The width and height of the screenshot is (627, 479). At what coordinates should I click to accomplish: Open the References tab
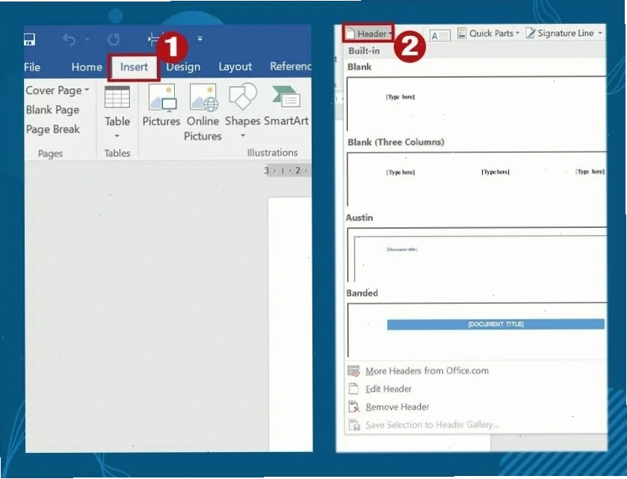point(291,67)
